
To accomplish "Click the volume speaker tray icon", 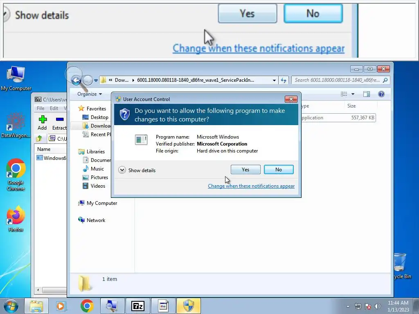I will (378, 306).
